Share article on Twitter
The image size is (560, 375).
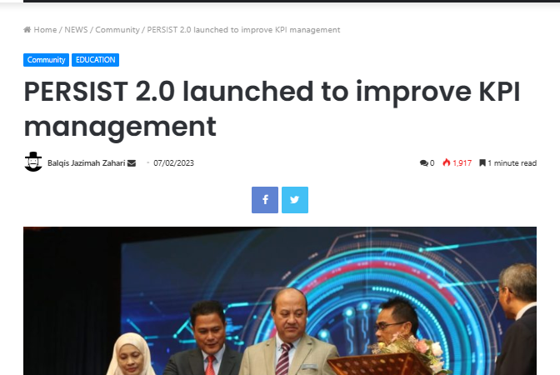pos(295,200)
